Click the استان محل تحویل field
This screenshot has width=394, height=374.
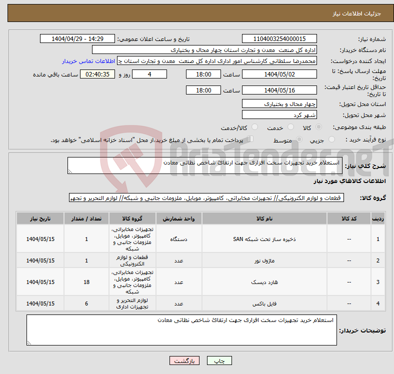pyautogui.click(x=279, y=104)
